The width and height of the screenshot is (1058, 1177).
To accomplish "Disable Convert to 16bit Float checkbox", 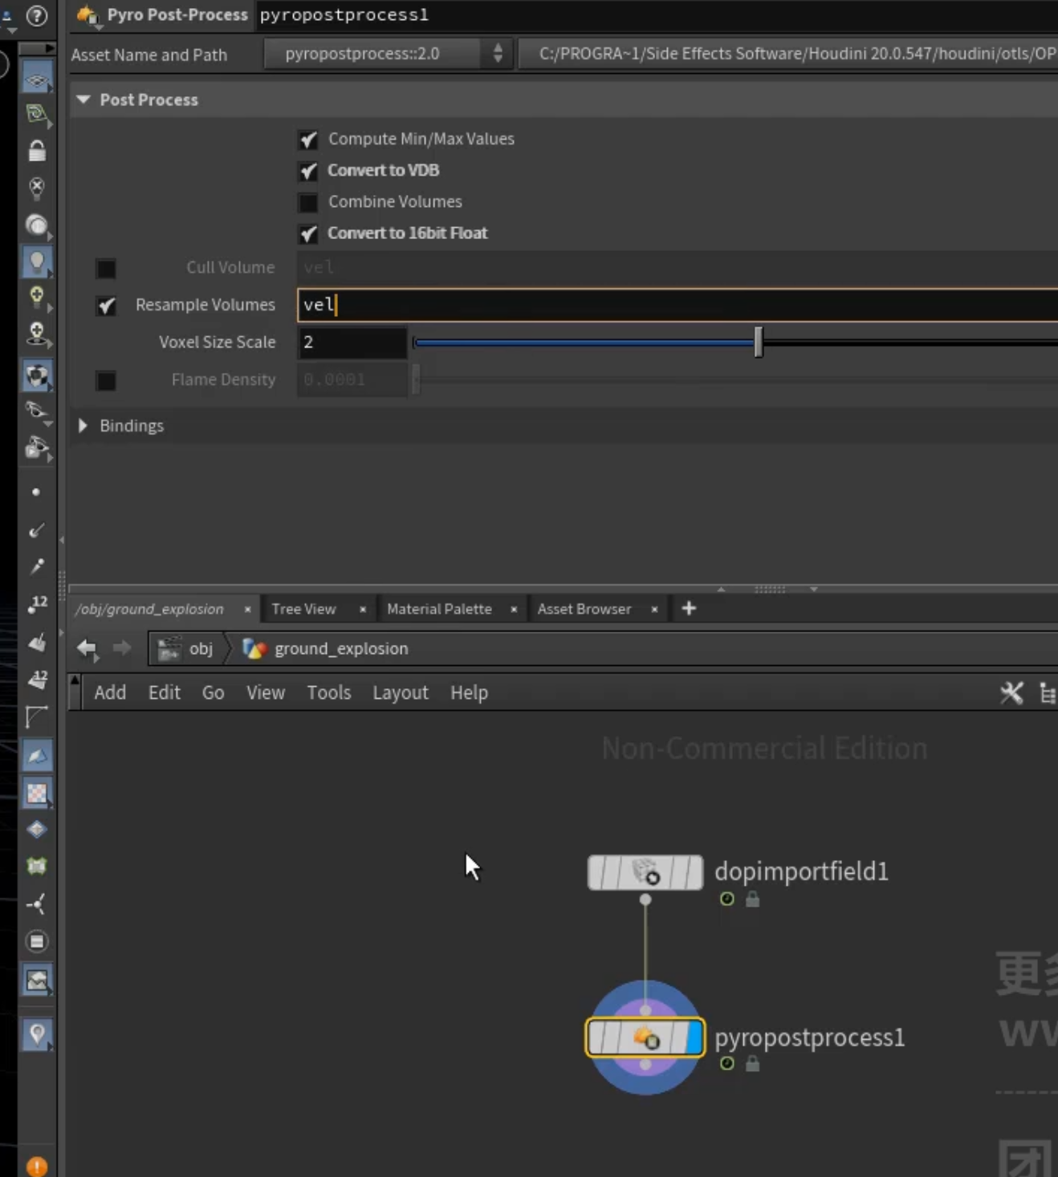I will pos(308,233).
